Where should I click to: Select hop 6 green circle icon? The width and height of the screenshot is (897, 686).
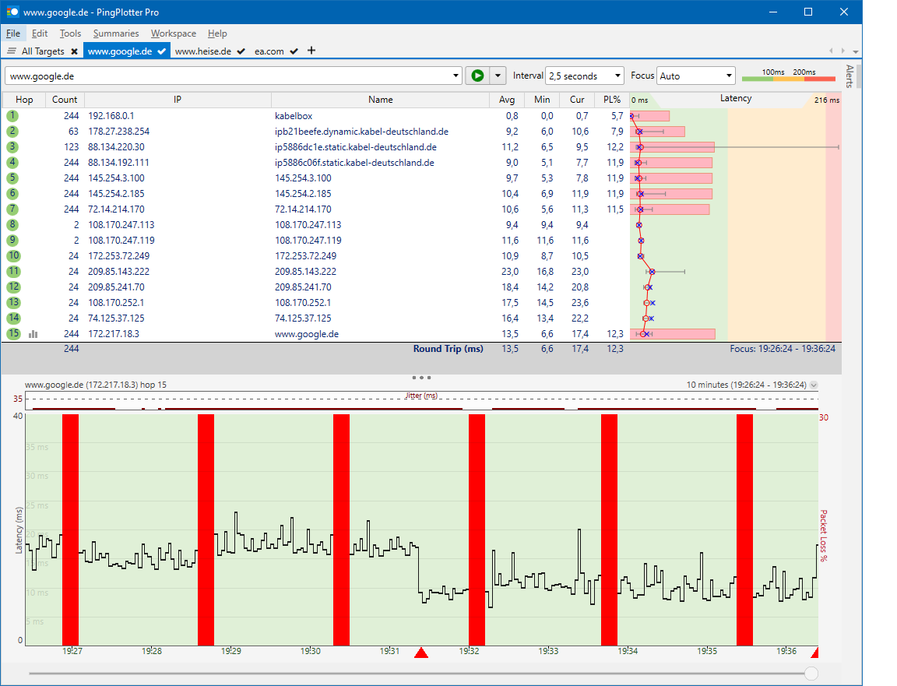coord(12,193)
